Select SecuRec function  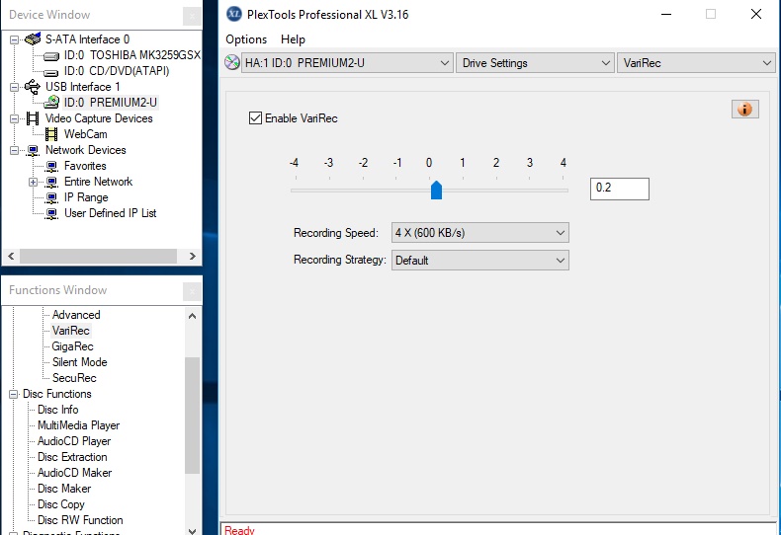[x=74, y=378]
